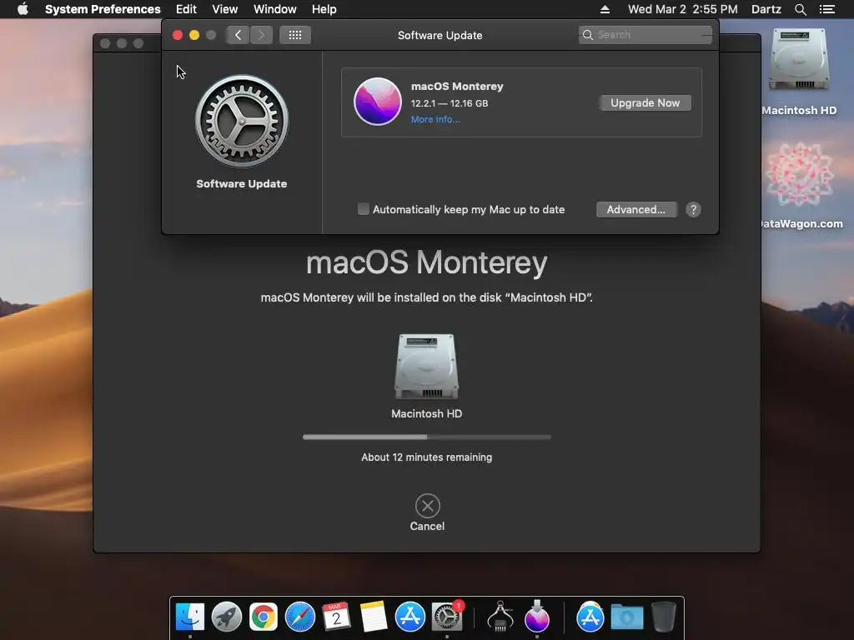Select the DataWagon.com desktop icon

[x=799, y=174]
